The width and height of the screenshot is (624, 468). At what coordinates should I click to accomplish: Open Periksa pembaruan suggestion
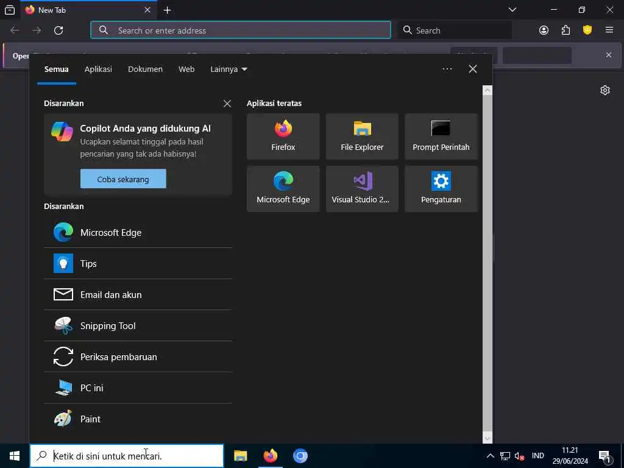138,356
